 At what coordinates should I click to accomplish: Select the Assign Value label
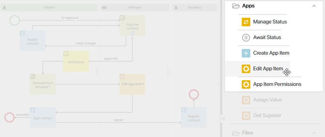[x=267, y=100]
